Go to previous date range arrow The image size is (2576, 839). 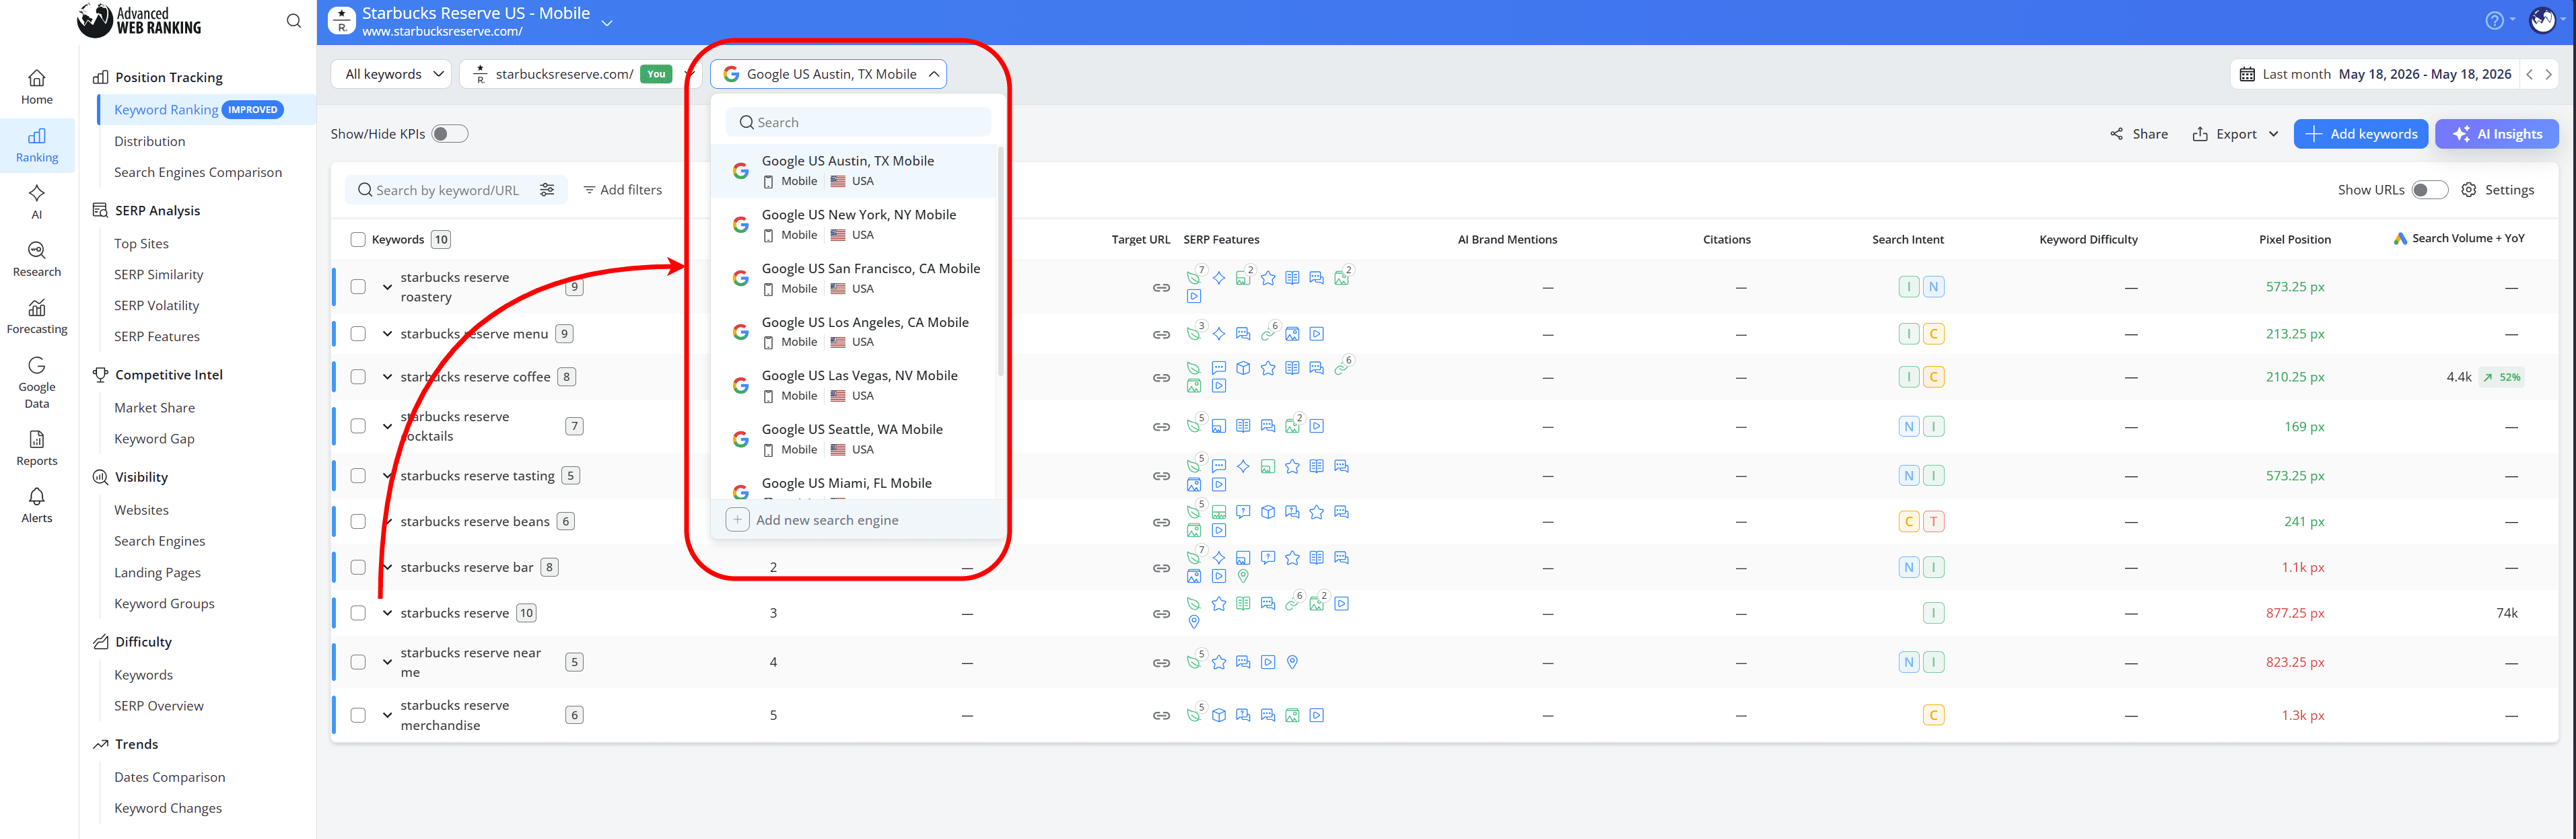pyautogui.click(x=2529, y=74)
